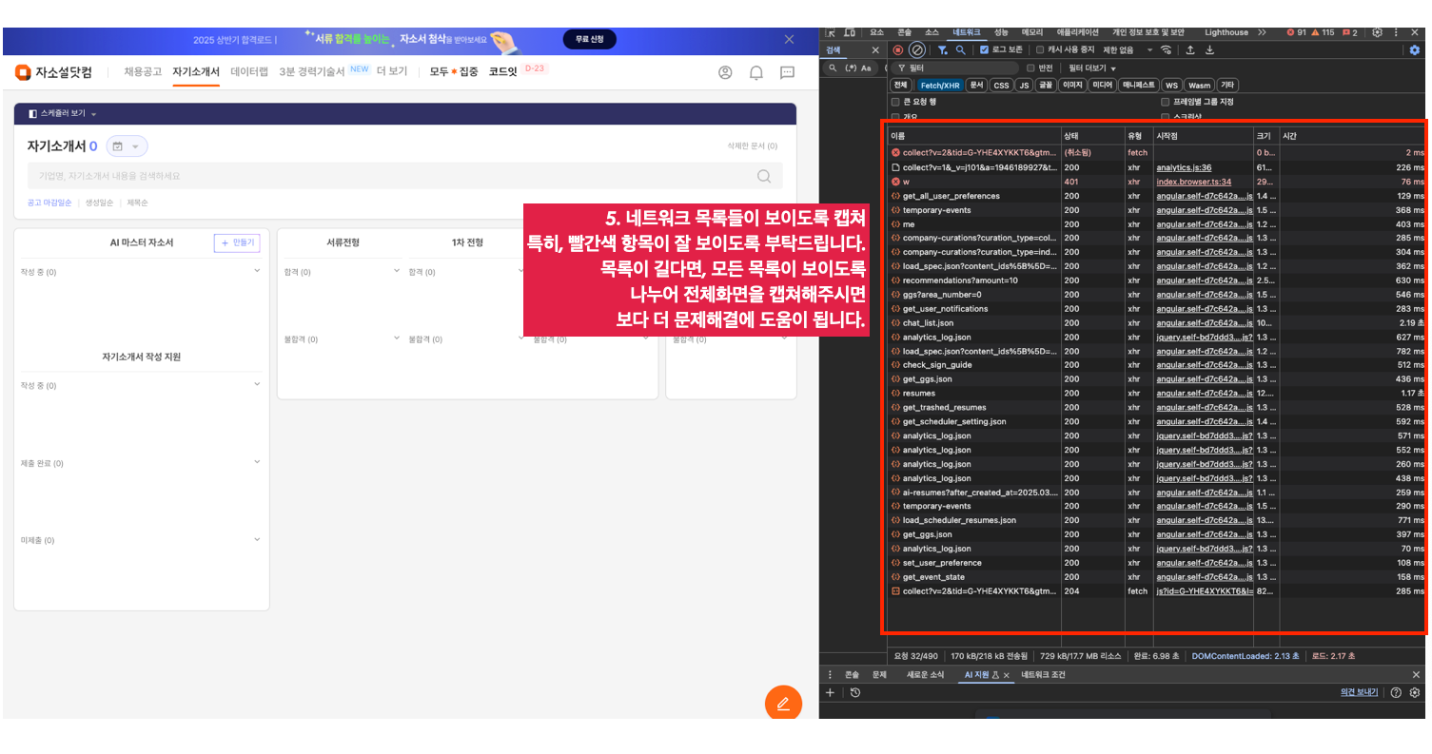The image size is (1432, 754).
Task: Open the 제한 없음 throttling dropdown
Action: 1128,50
